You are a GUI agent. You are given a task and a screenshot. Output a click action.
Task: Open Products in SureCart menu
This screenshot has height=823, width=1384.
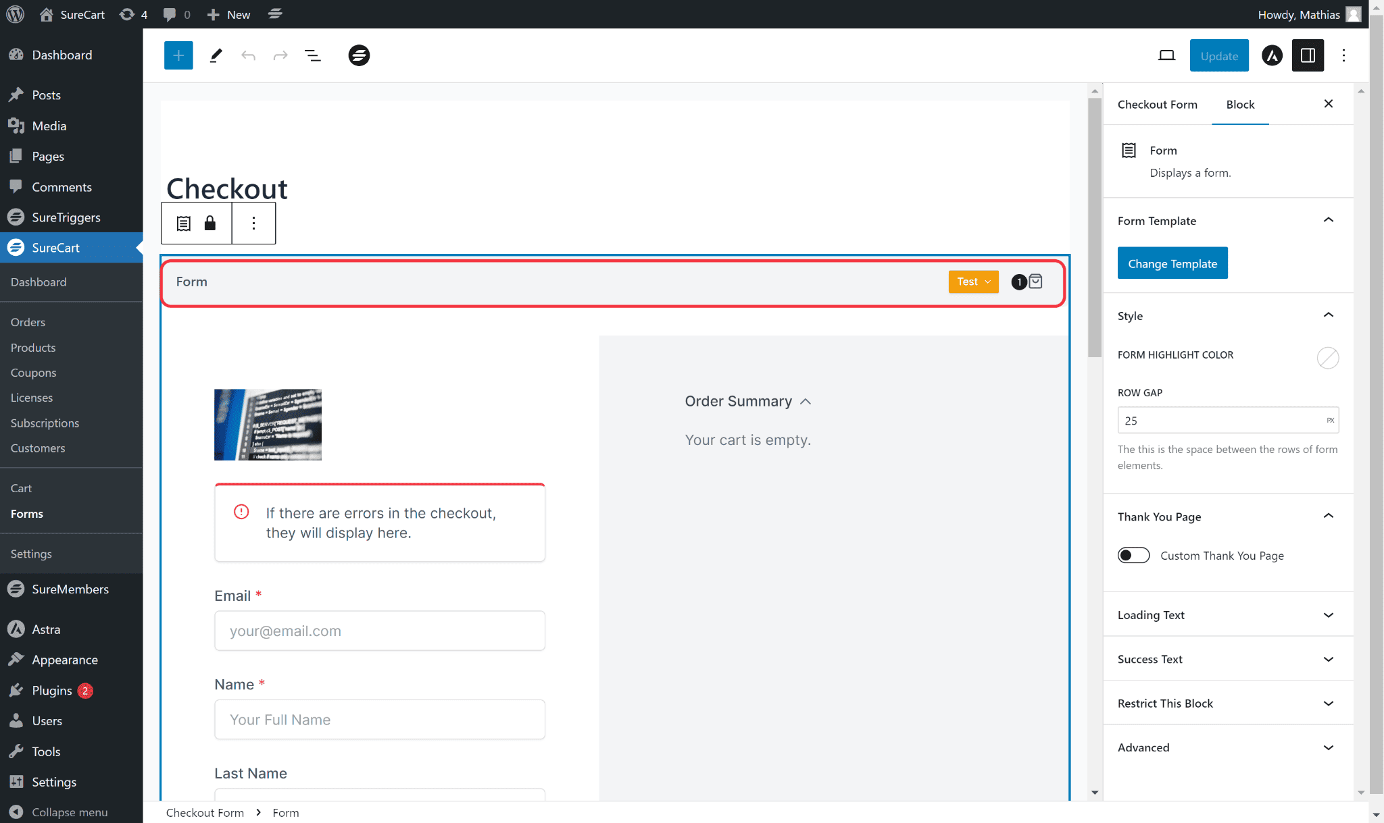point(33,348)
